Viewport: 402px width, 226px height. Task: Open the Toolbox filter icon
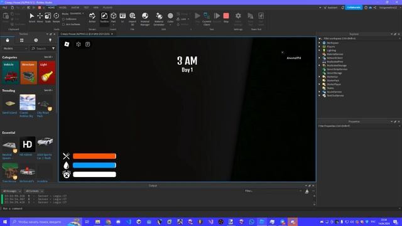point(53,48)
